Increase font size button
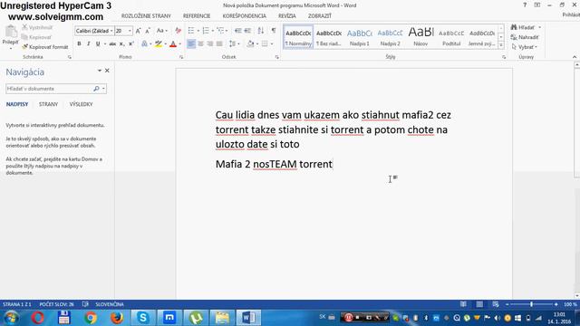 (x=138, y=31)
